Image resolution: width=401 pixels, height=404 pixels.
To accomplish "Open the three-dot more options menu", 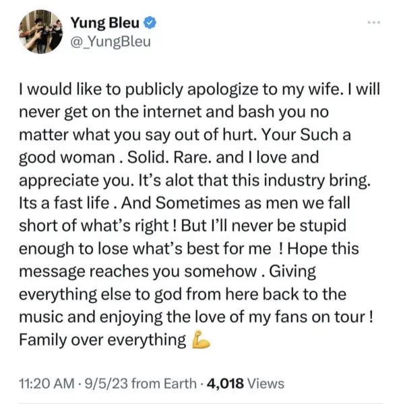I will (373, 22).
